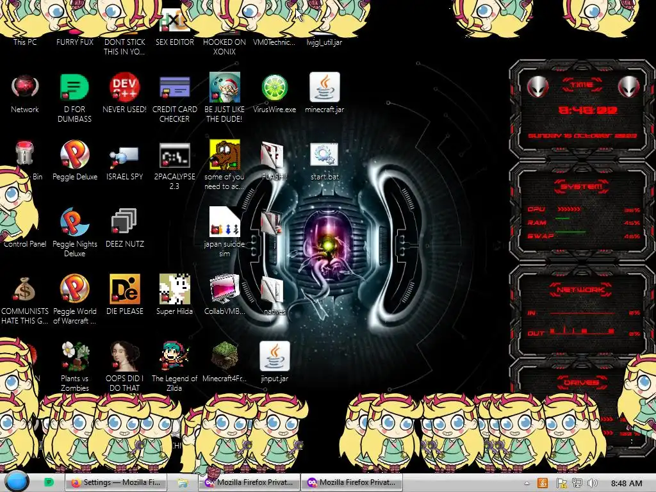The width and height of the screenshot is (656, 492).
Task: Open the Network desktop icon
Action: coord(25,87)
